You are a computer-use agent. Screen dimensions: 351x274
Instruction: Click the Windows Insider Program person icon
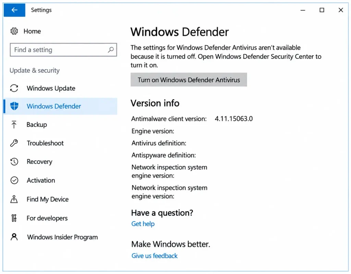14,237
